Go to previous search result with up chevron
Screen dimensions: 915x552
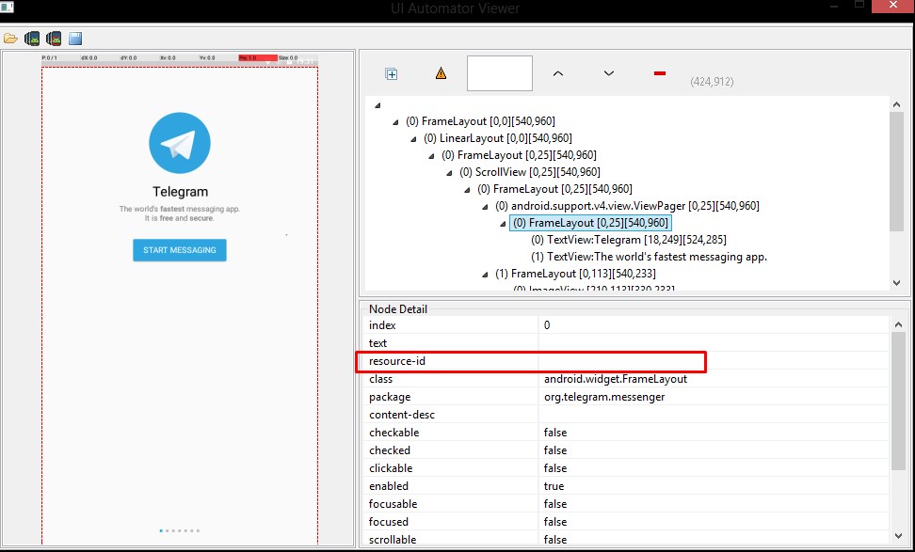click(x=558, y=73)
